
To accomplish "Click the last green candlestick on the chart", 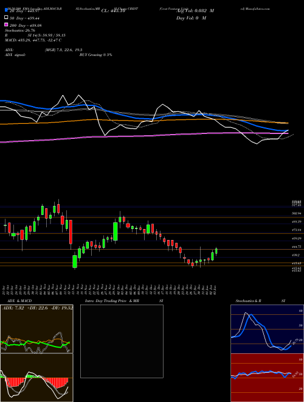I will point(216,251).
